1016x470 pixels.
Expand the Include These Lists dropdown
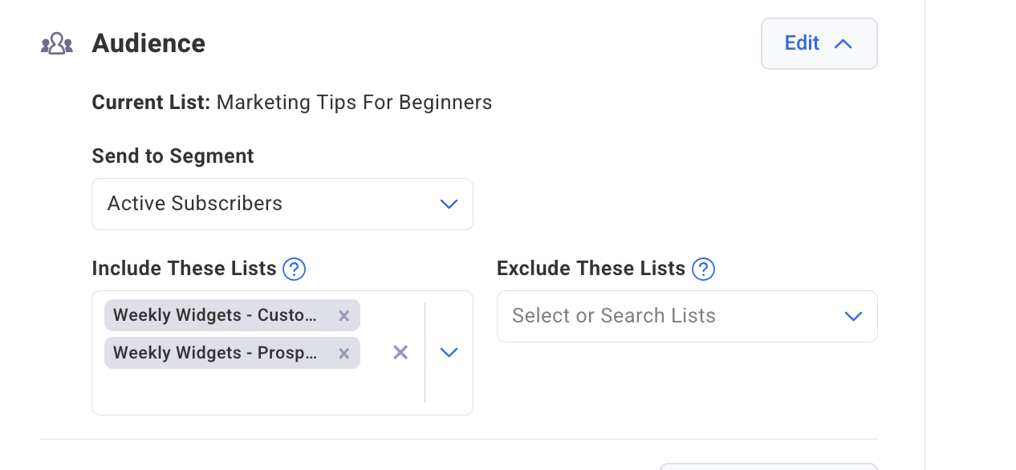(x=449, y=352)
